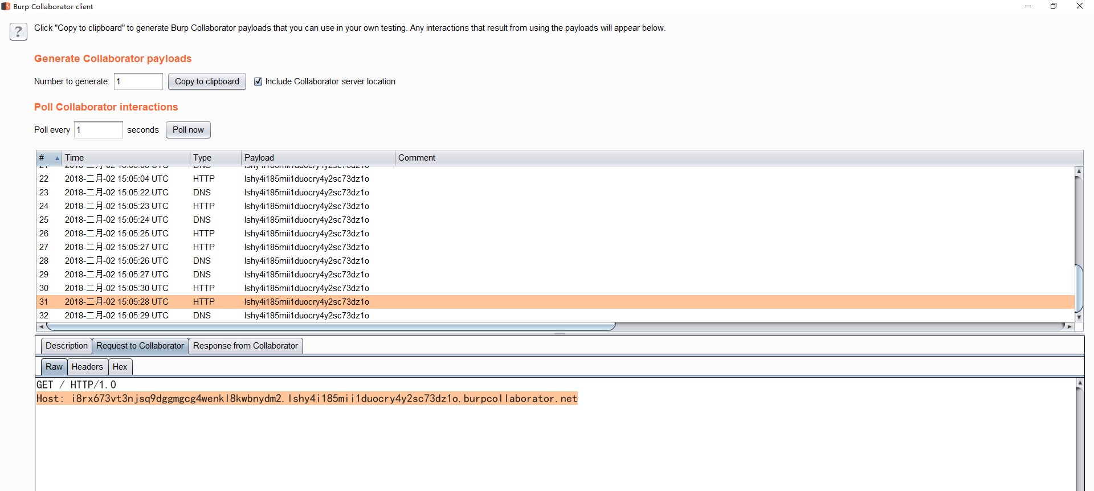1094x491 pixels.
Task: Click the raw request pane scroll-up arrow
Action: (x=1079, y=383)
